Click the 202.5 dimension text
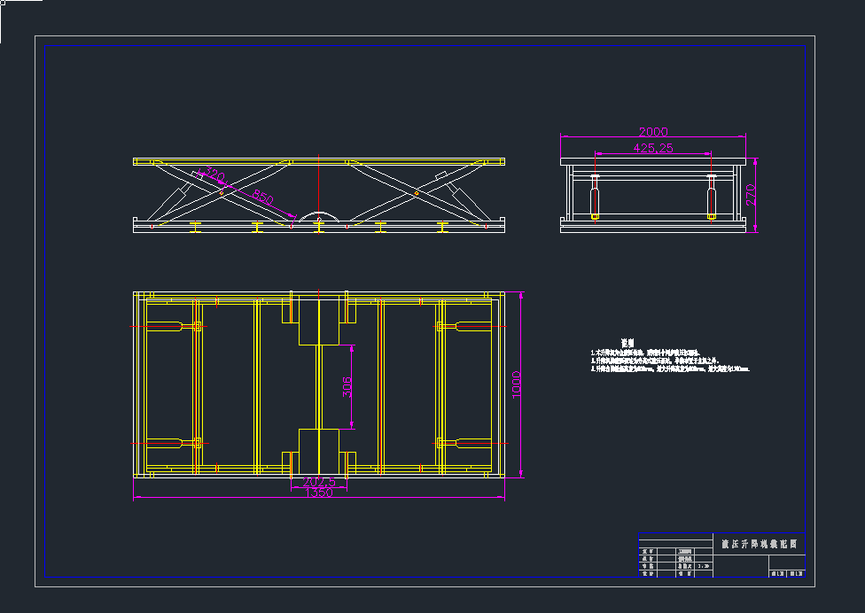 [319, 483]
